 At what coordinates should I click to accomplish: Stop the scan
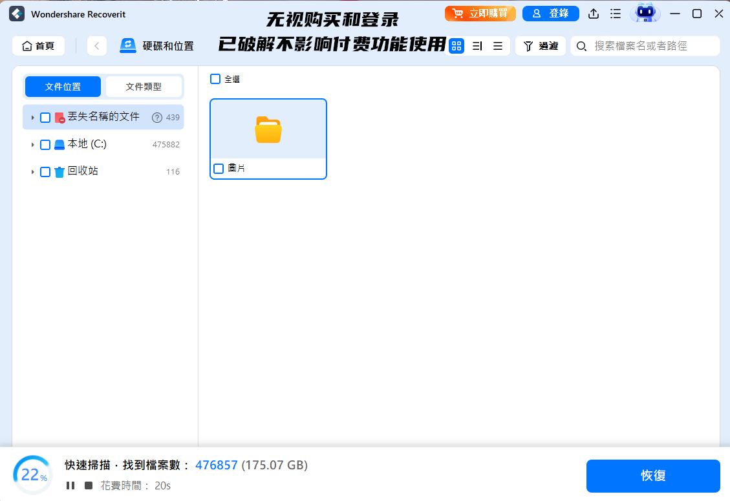coord(89,485)
